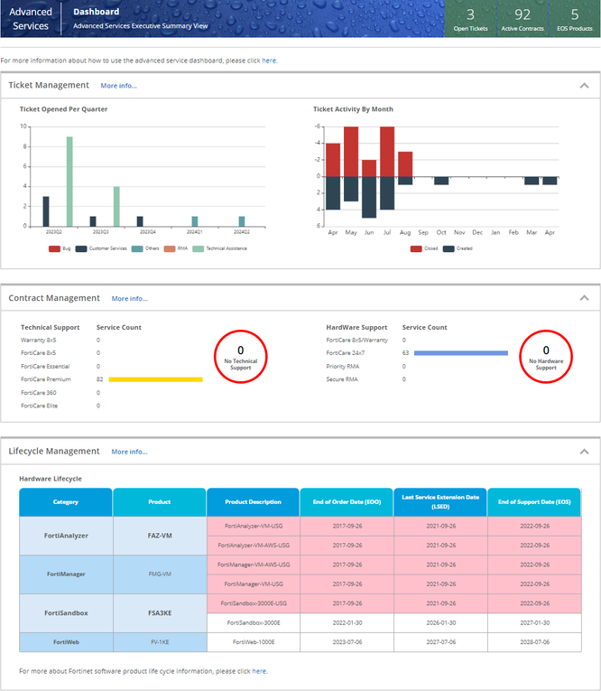Select the FMG-VM product cell
This screenshot has height=691, width=601.
[160, 574]
